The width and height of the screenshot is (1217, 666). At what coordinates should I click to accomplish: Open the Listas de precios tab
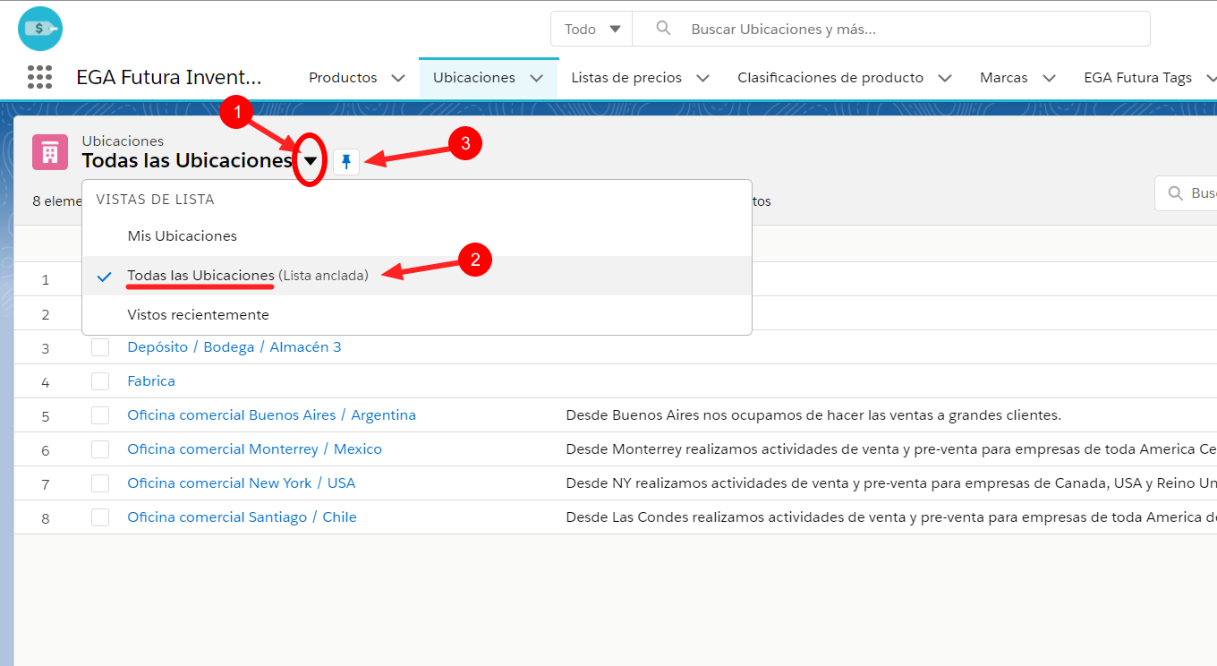(626, 78)
